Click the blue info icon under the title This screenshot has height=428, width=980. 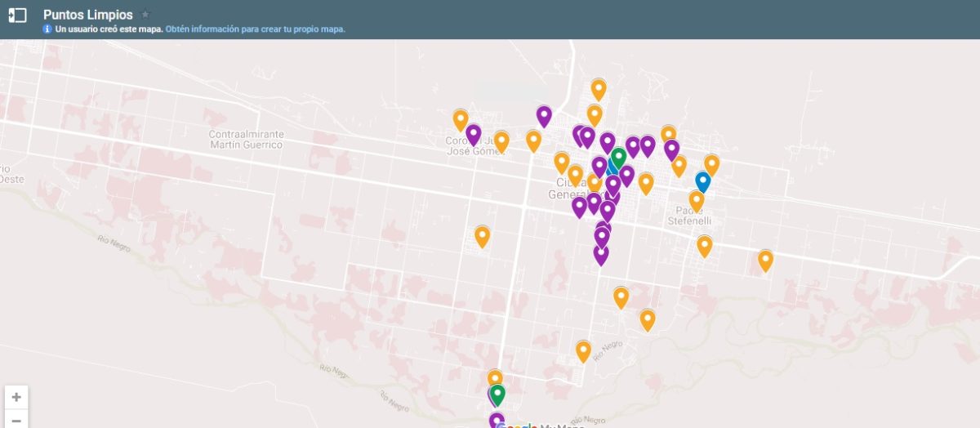pyautogui.click(x=47, y=29)
